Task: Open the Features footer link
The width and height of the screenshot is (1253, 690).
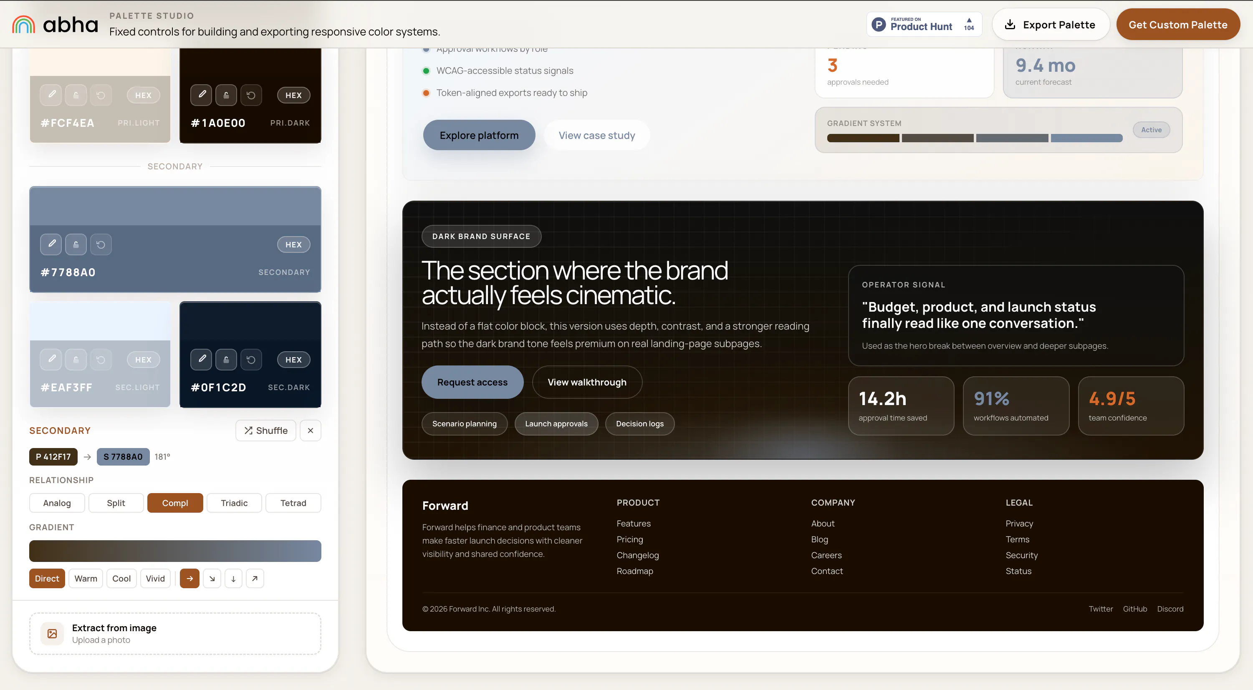Action: coord(633,523)
